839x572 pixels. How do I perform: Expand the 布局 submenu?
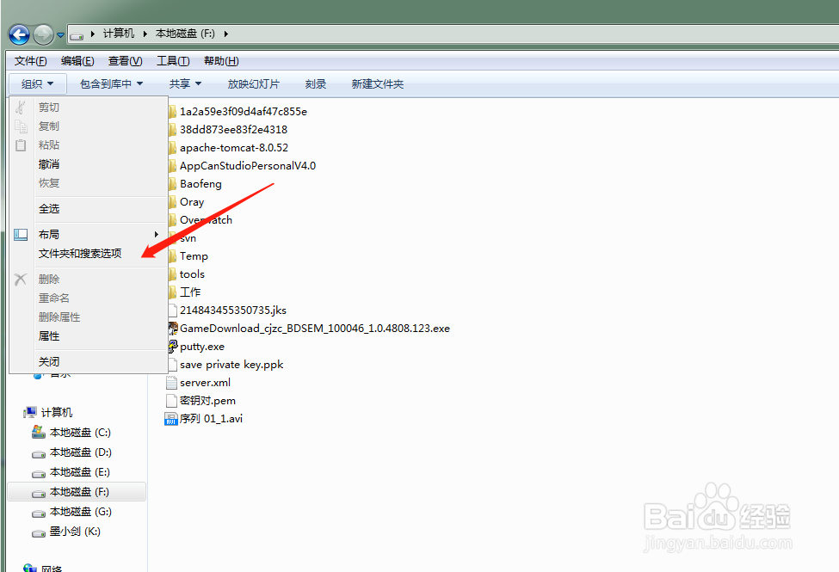click(89, 234)
